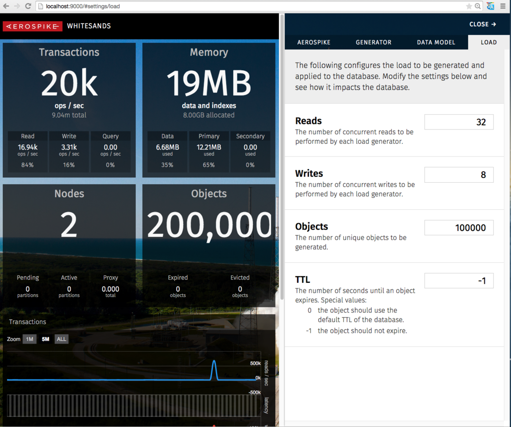511x427 pixels.
Task: Click the TTL input field
Action: pyautogui.click(x=459, y=280)
